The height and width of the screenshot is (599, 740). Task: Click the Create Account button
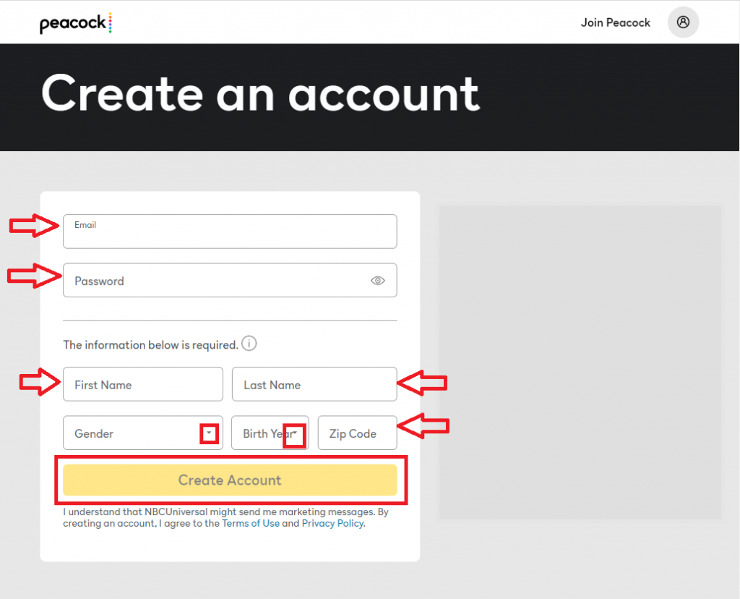[230, 480]
